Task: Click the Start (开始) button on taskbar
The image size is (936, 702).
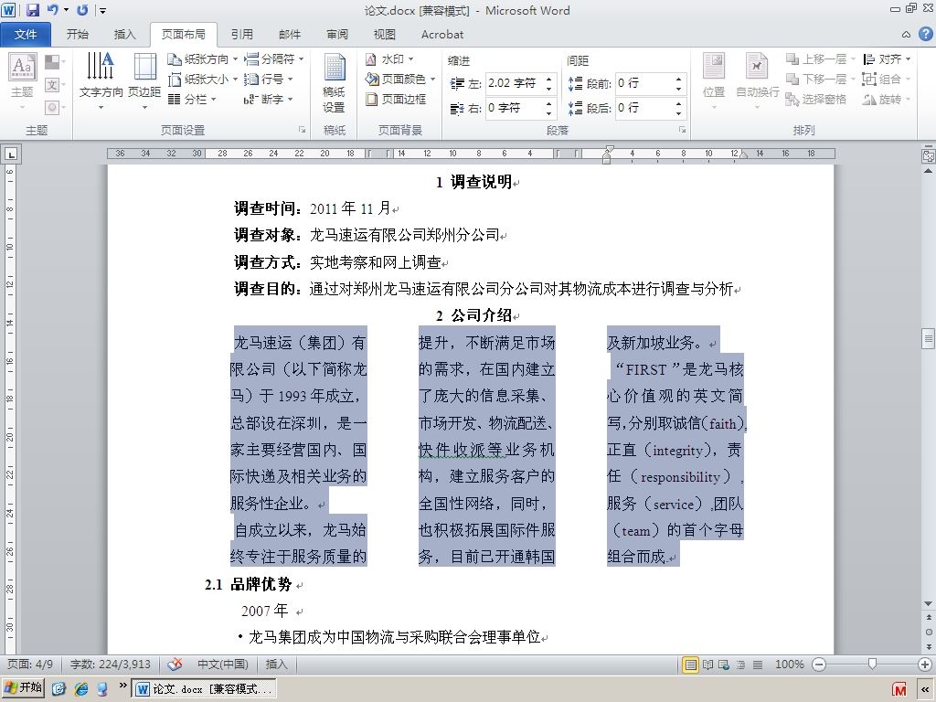Action: click(x=23, y=688)
